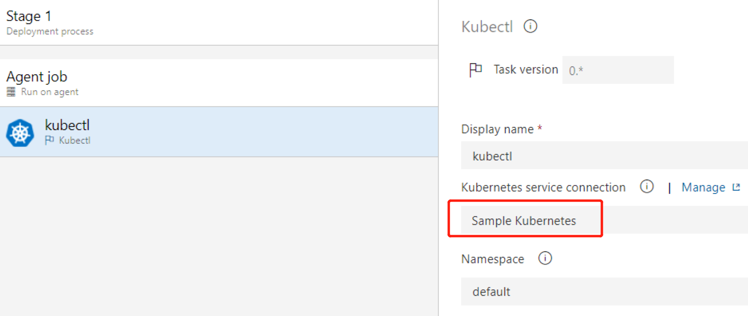Click the Namespace field containing default

[x=604, y=291]
